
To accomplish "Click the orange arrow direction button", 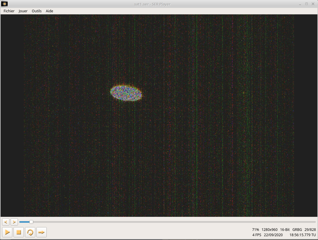I will [x=41, y=232].
